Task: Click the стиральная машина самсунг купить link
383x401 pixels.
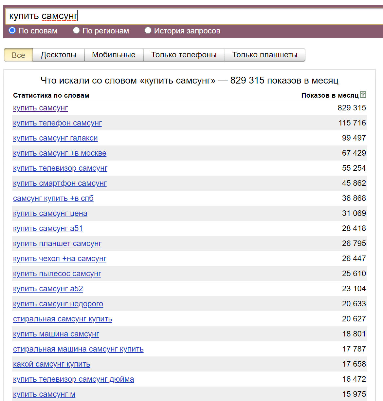Action: (78, 349)
